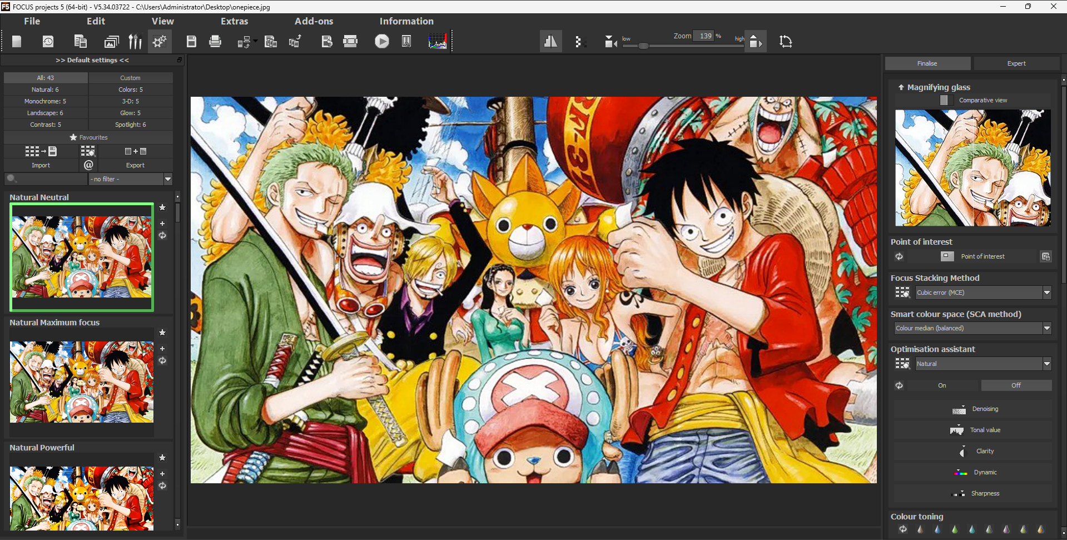1067x540 pixels.
Task: Turn the Optimisation assistant On
Action: click(x=941, y=385)
